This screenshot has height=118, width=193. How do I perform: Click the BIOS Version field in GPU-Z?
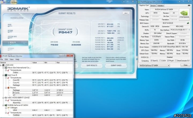point(168,23)
